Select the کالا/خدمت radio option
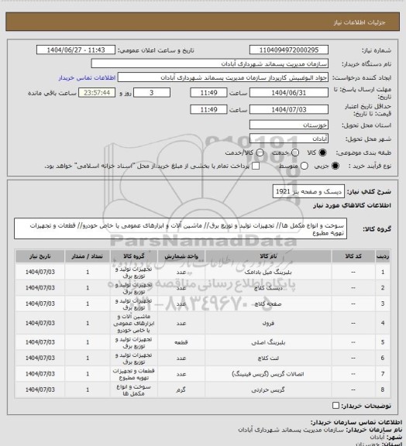The width and height of the screenshot is (406, 446). point(260,153)
